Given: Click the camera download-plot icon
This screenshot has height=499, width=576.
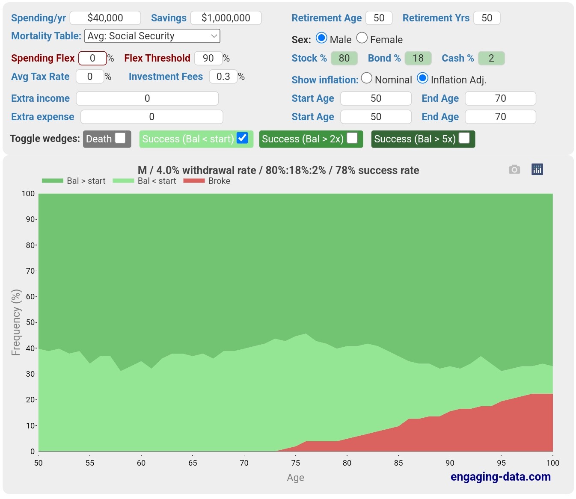Looking at the screenshot, I should pyautogui.click(x=514, y=170).
